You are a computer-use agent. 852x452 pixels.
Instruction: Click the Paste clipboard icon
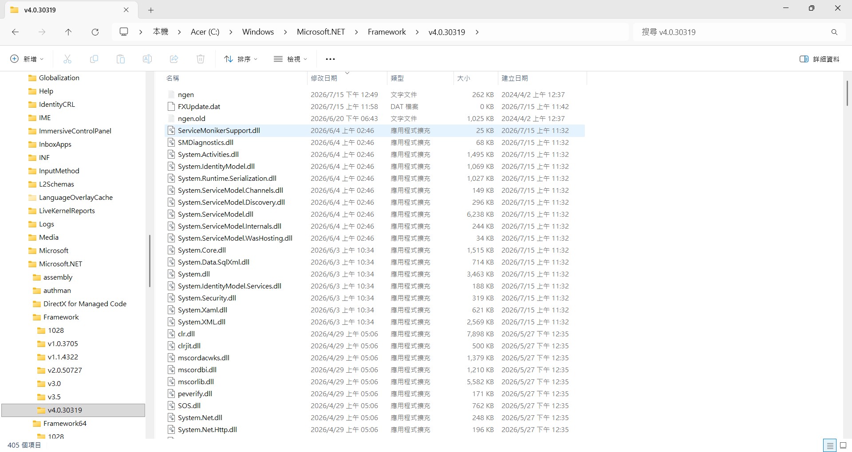pyautogui.click(x=121, y=59)
